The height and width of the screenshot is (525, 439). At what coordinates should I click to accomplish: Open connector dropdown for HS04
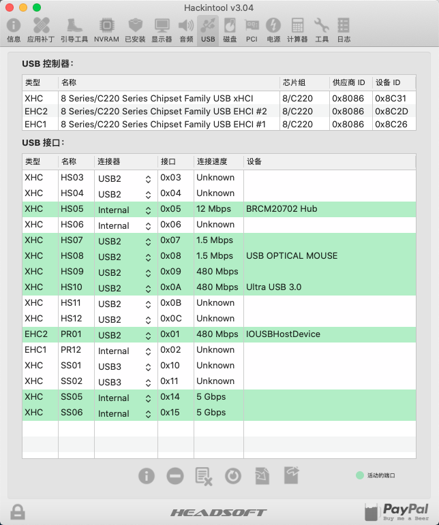(x=125, y=195)
